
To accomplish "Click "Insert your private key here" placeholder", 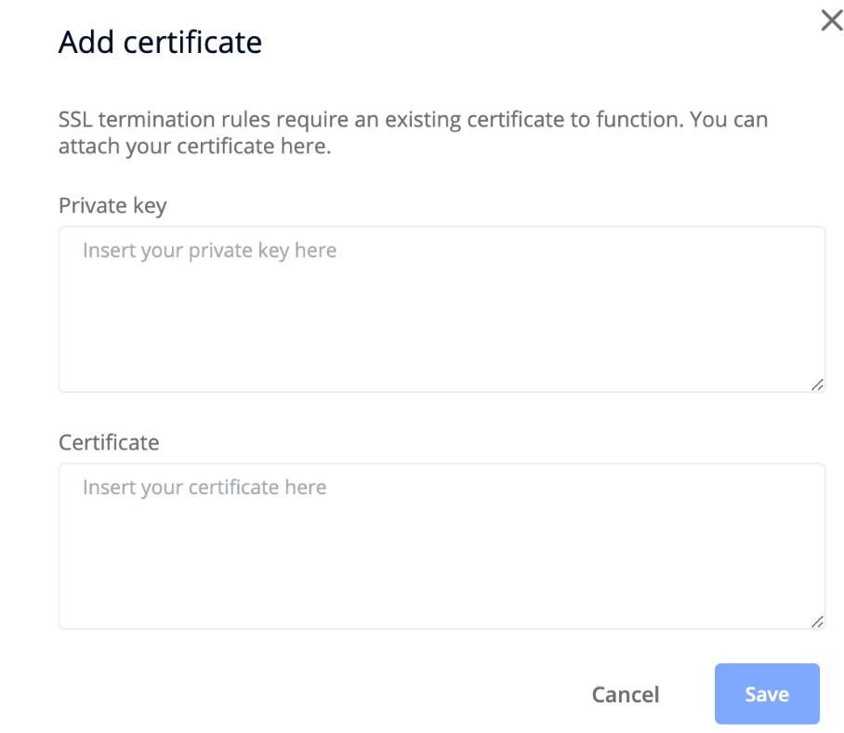I will (209, 251).
